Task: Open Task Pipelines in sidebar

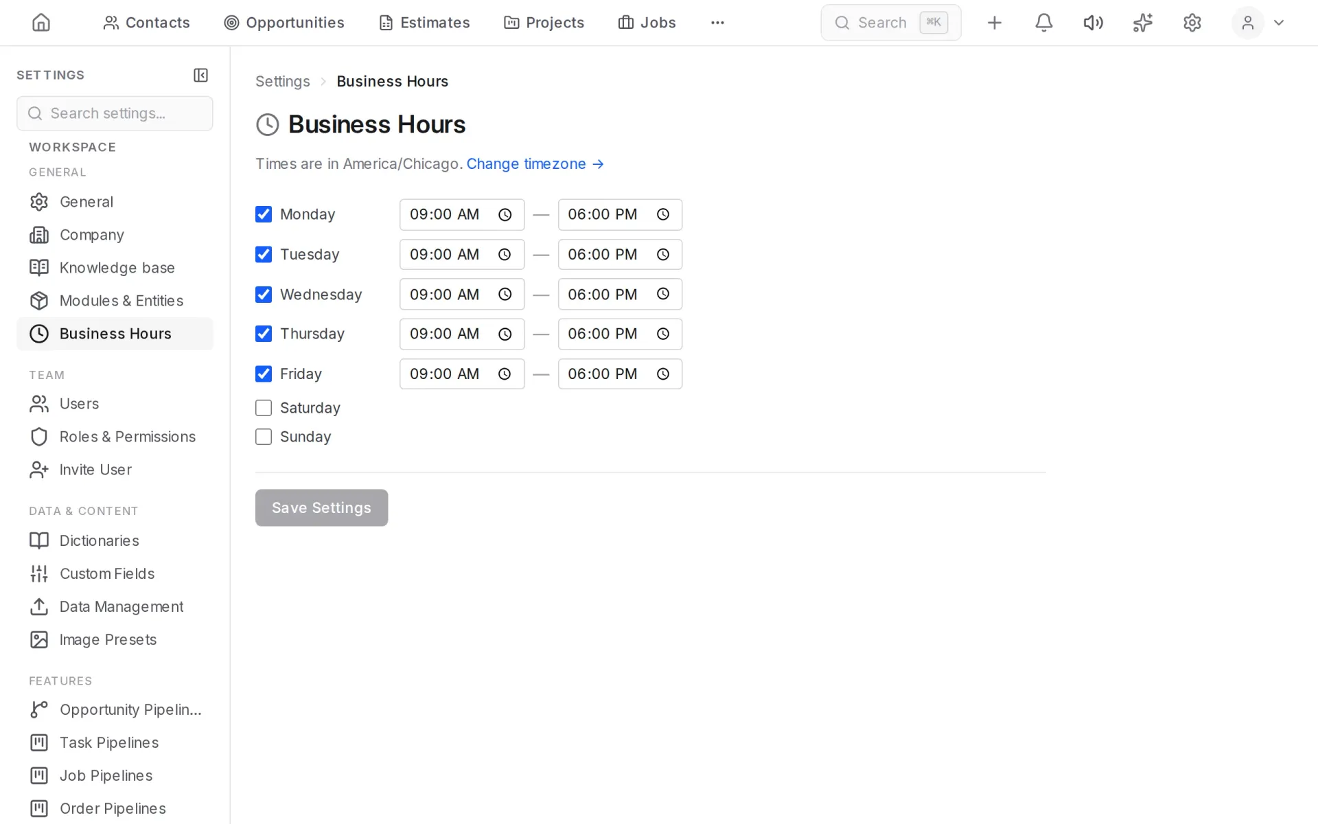Action: pyautogui.click(x=115, y=743)
